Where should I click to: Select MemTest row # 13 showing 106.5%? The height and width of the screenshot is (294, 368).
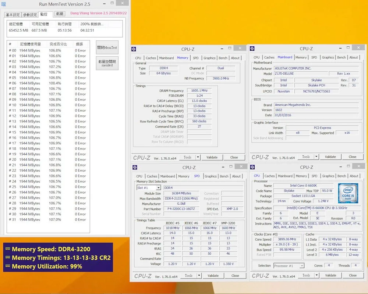pos(48,121)
